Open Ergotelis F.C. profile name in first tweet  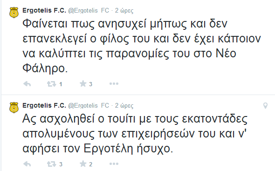coord(44,11)
